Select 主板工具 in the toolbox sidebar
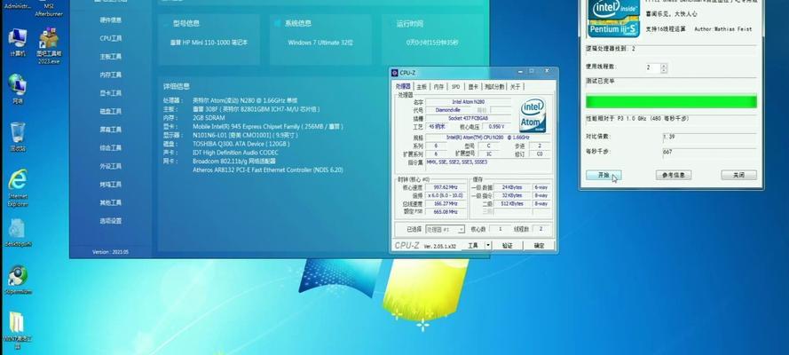The width and height of the screenshot is (789, 355). (x=111, y=57)
